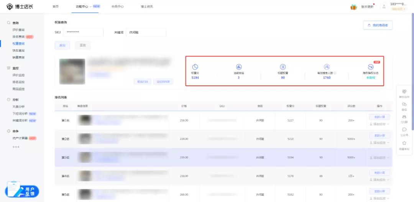Click the 监控 section icon
This screenshot has height=202, width=414.
click(9, 68)
